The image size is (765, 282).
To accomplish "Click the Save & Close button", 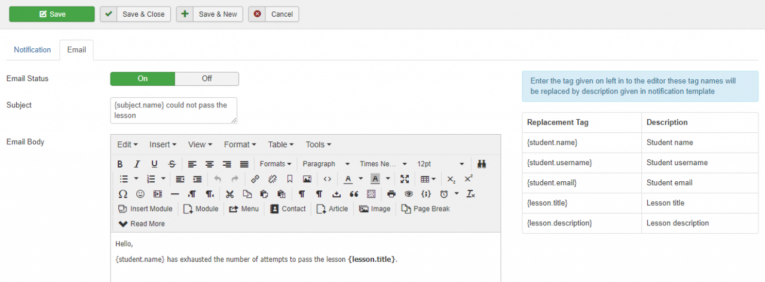I will [x=136, y=14].
